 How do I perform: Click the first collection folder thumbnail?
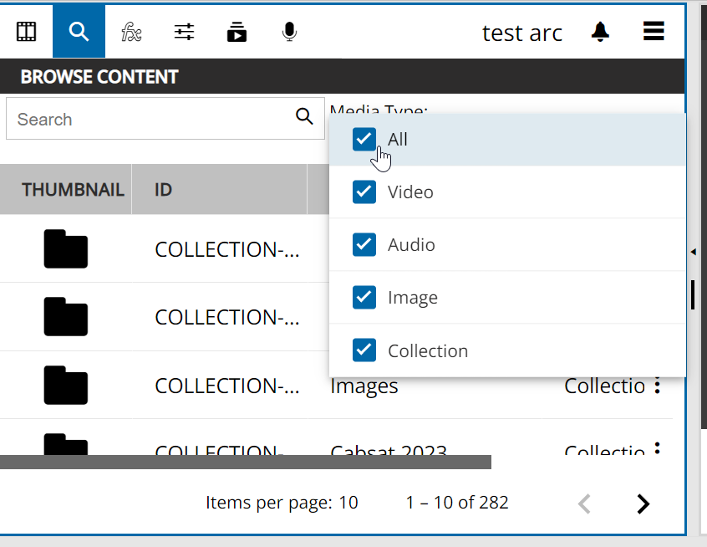(65, 249)
